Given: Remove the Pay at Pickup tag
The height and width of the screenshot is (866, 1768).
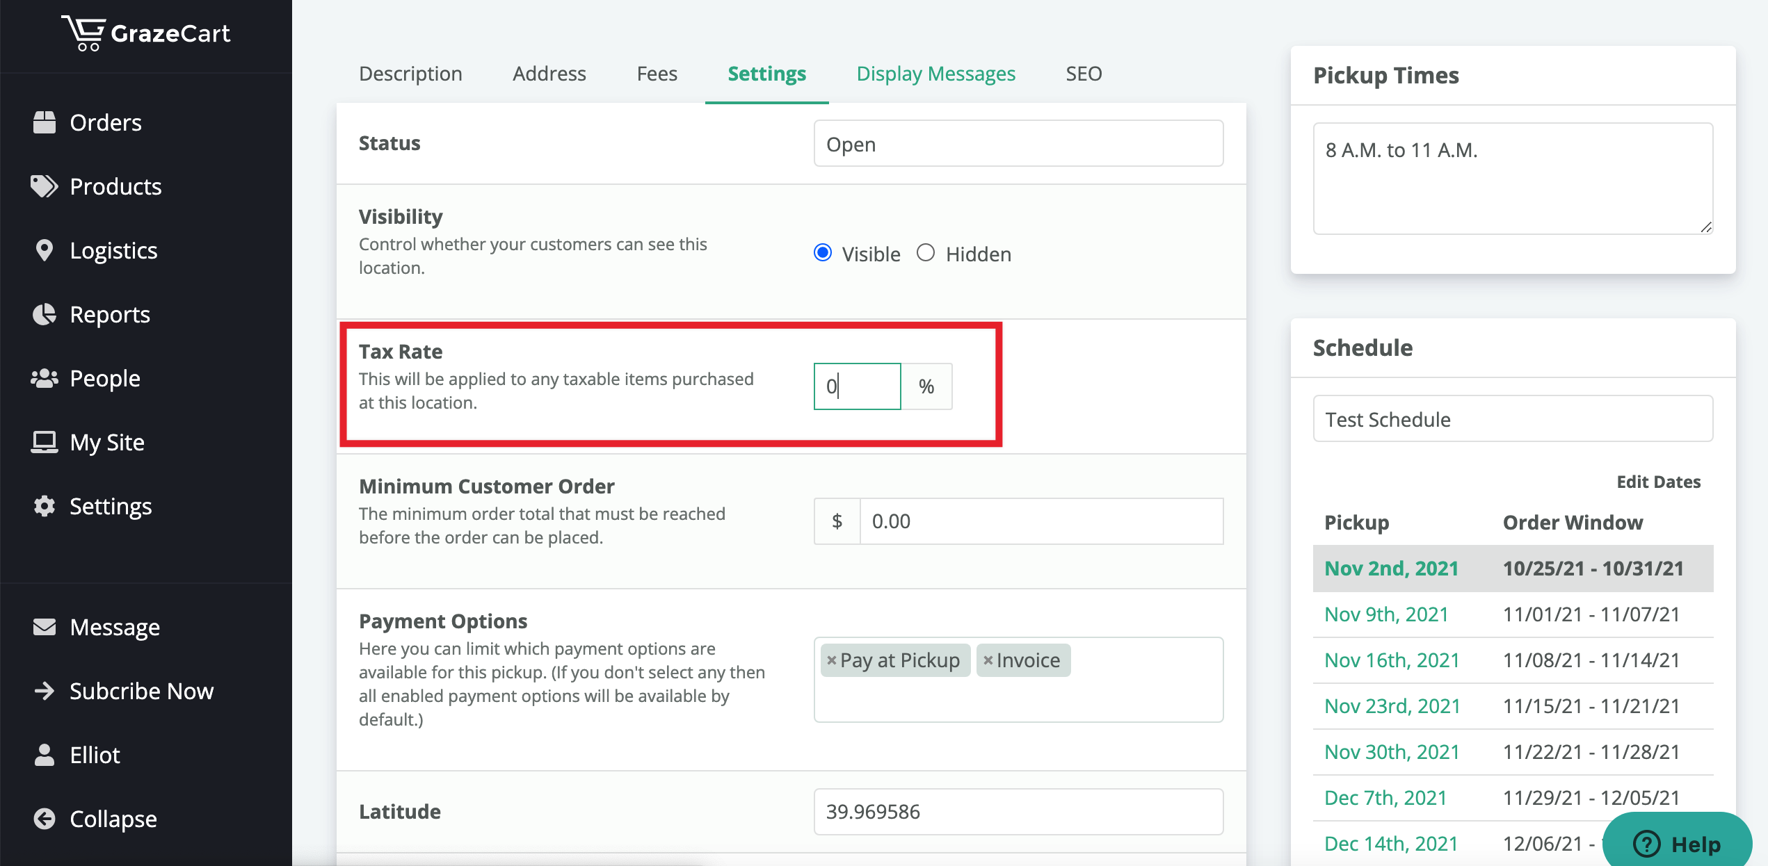Looking at the screenshot, I should coord(831,660).
